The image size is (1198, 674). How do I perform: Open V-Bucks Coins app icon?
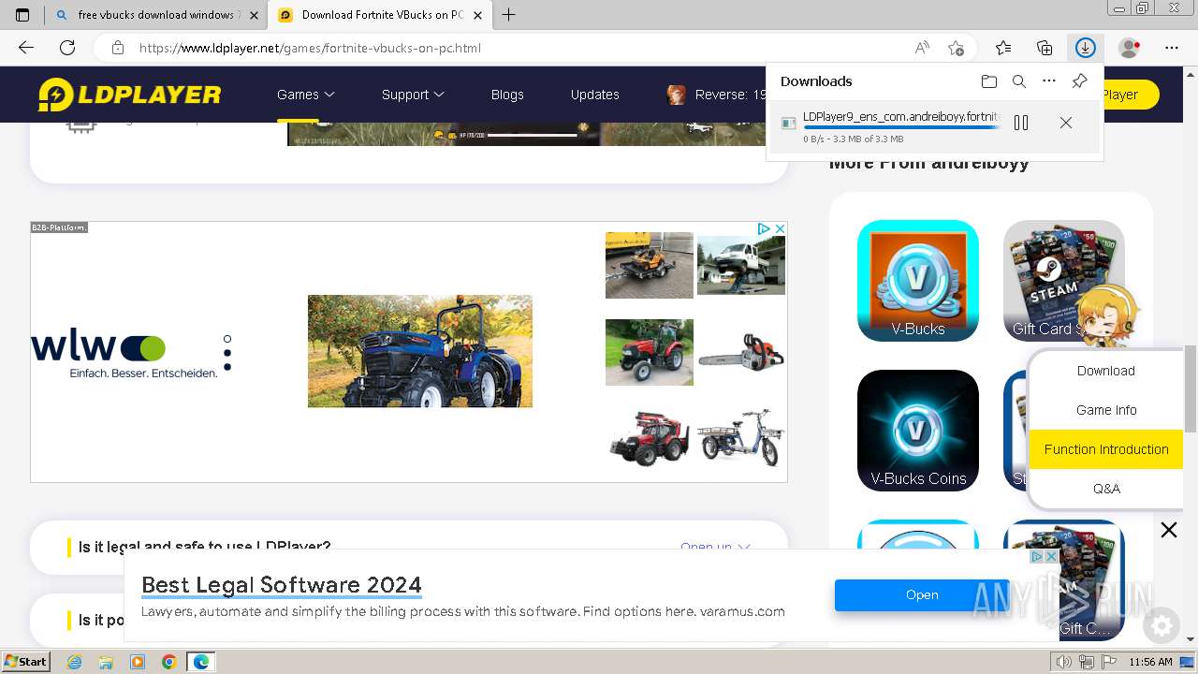pos(918,431)
